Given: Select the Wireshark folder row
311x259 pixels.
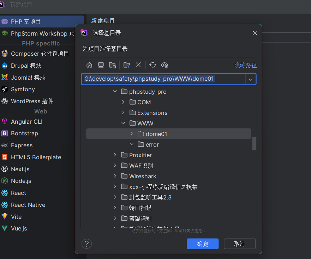Looking at the screenshot, I should pos(169,176).
